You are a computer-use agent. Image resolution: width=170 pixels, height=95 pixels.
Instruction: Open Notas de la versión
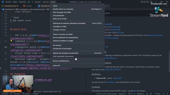click(77, 19)
